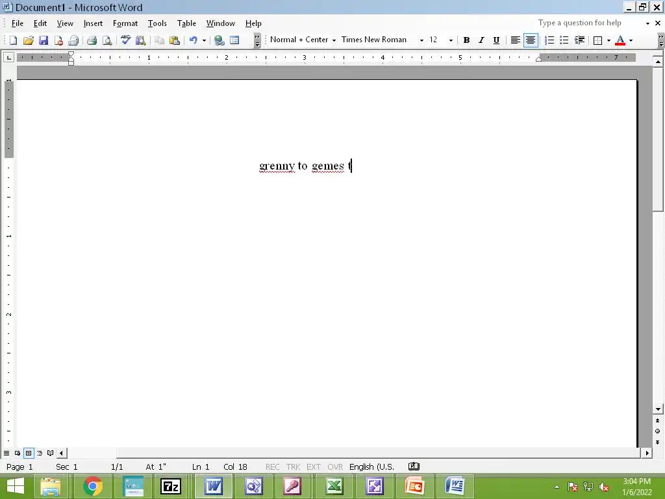
Task: Open Print Preview
Action: pyautogui.click(x=107, y=40)
